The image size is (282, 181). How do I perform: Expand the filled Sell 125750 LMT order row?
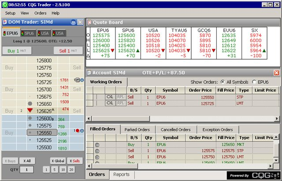(x=97, y=157)
